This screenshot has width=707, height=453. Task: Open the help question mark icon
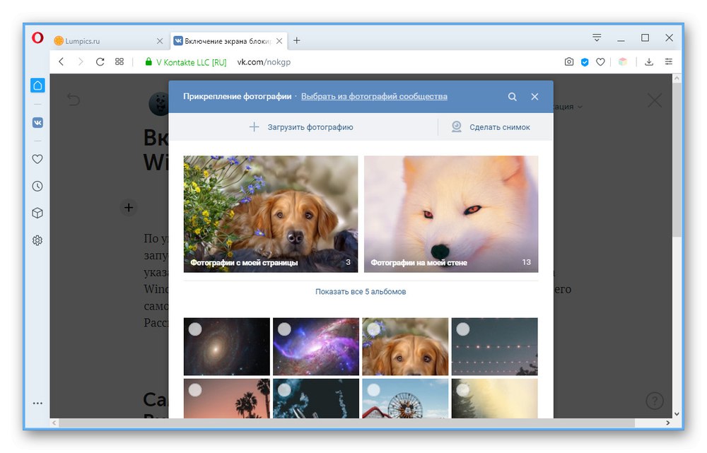[x=655, y=400]
